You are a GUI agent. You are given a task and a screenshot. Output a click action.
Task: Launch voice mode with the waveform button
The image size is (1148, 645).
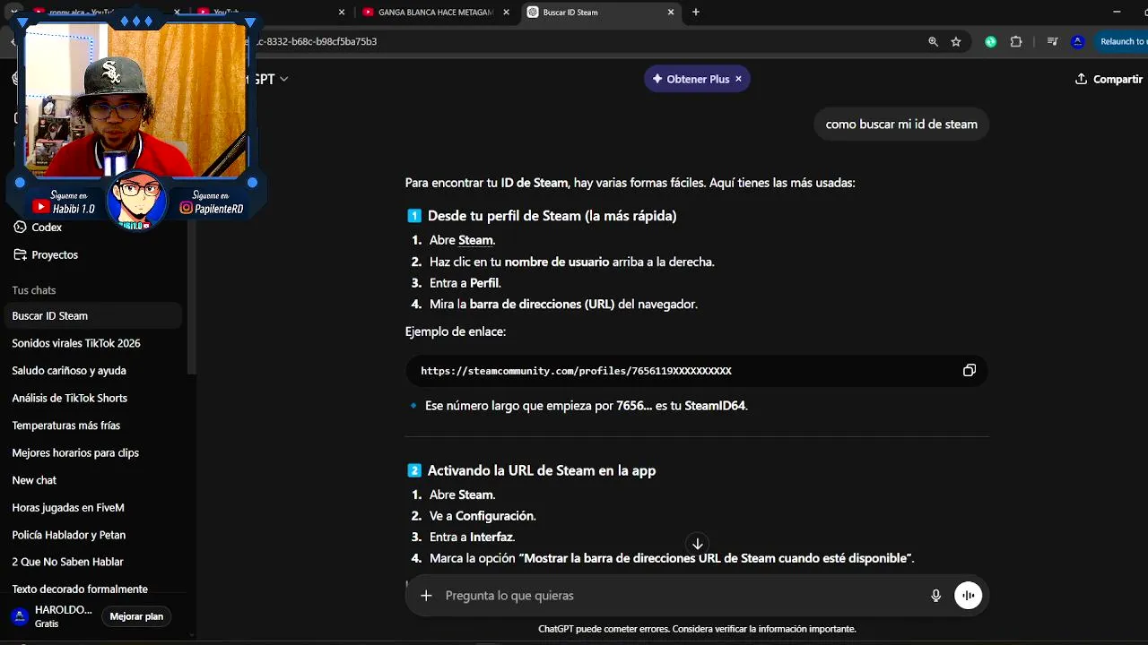tap(968, 596)
